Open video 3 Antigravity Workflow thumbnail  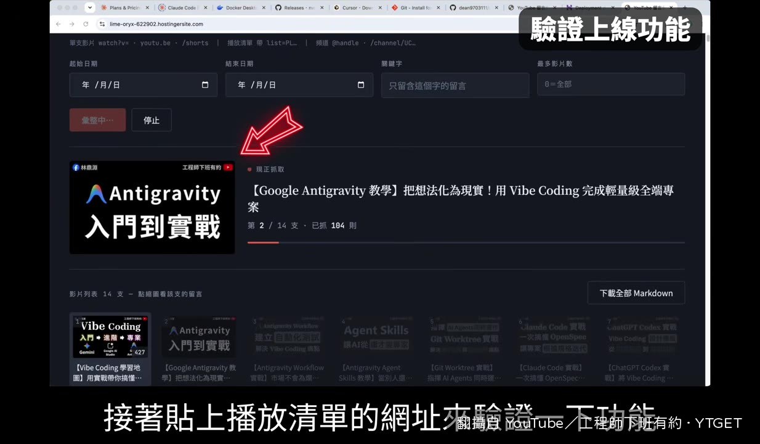288,337
